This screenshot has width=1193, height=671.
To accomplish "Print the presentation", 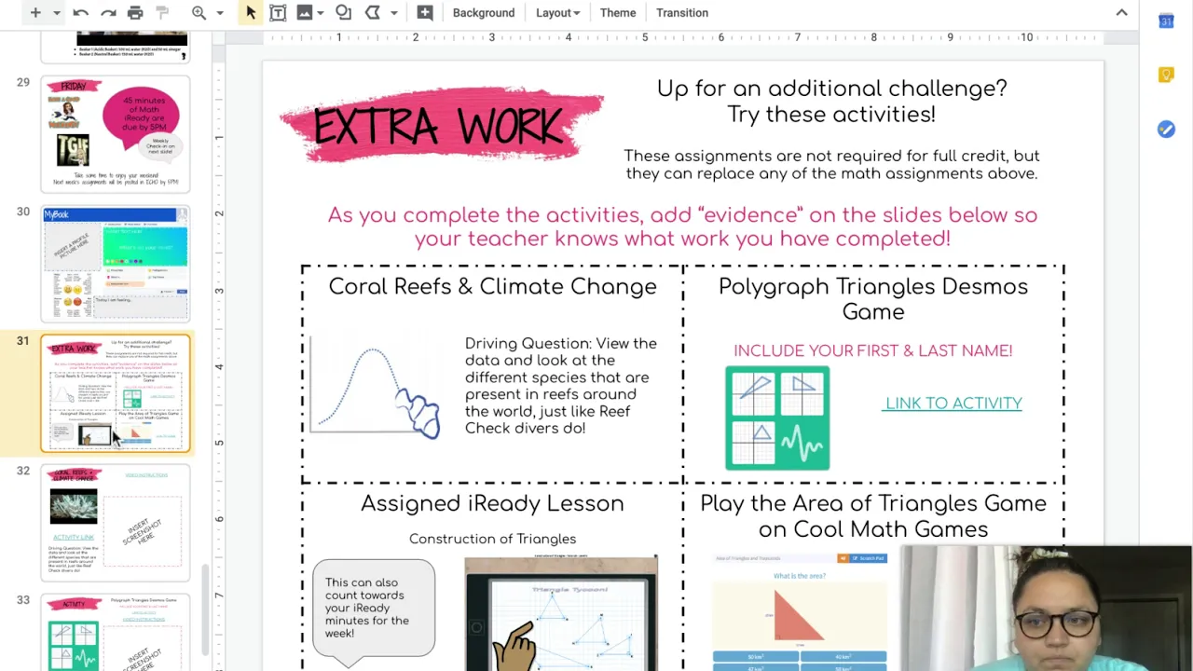I will point(135,13).
